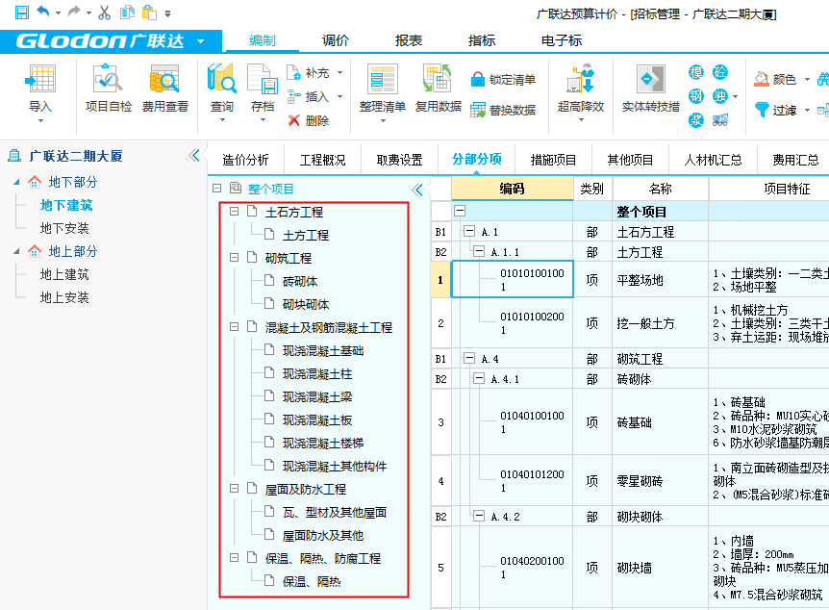Open the 措施项目 tab
This screenshot has height=610, width=829.
point(553,160)
